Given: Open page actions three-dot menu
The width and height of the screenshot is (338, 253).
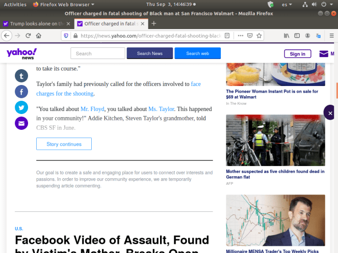Looking at the screenshot, I should click(x=240, y=36).
